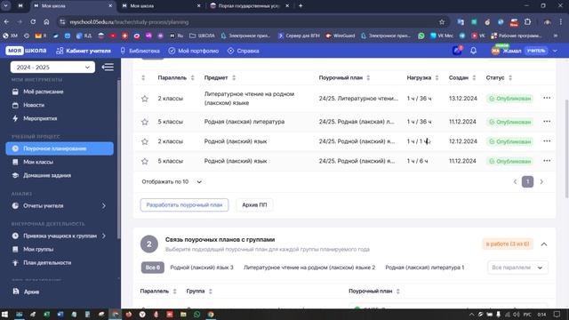Click Разработать поурочный план button
Screen dimensions: 569x320
click(184, 205)
